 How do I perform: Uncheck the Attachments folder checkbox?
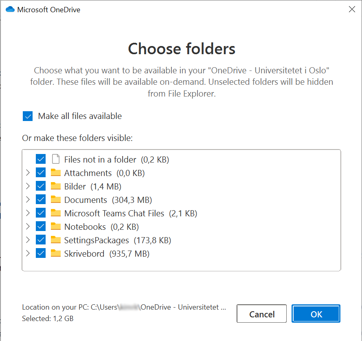point(41,173)
